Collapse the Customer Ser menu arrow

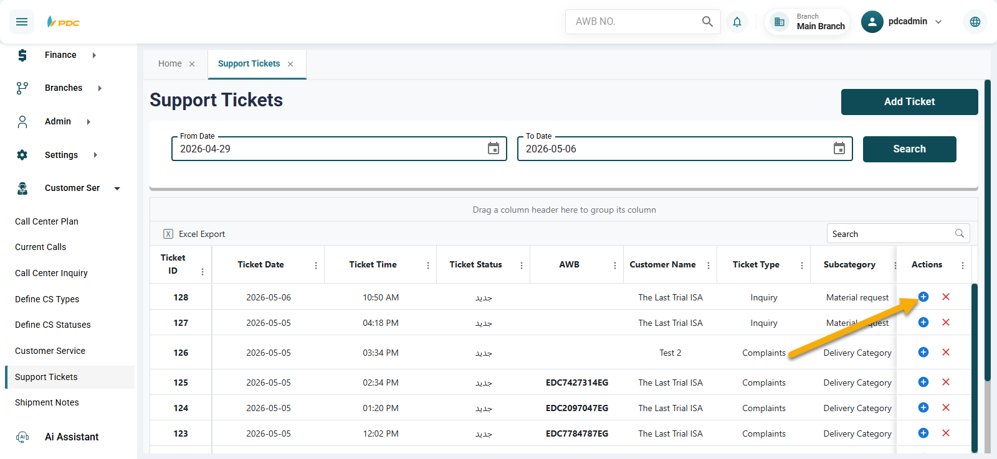click(117, 188)
